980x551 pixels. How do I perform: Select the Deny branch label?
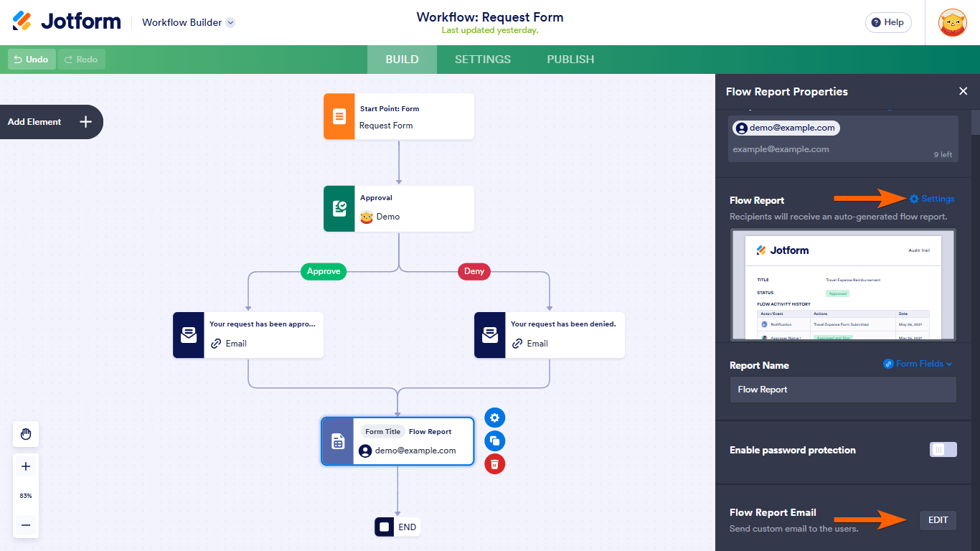474,271
